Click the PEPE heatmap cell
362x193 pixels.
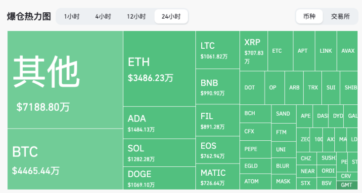[256, 149]
